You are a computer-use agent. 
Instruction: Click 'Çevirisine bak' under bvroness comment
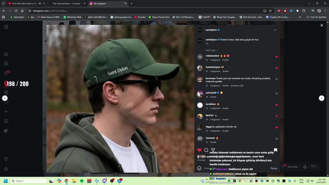[x=237, y=86]
